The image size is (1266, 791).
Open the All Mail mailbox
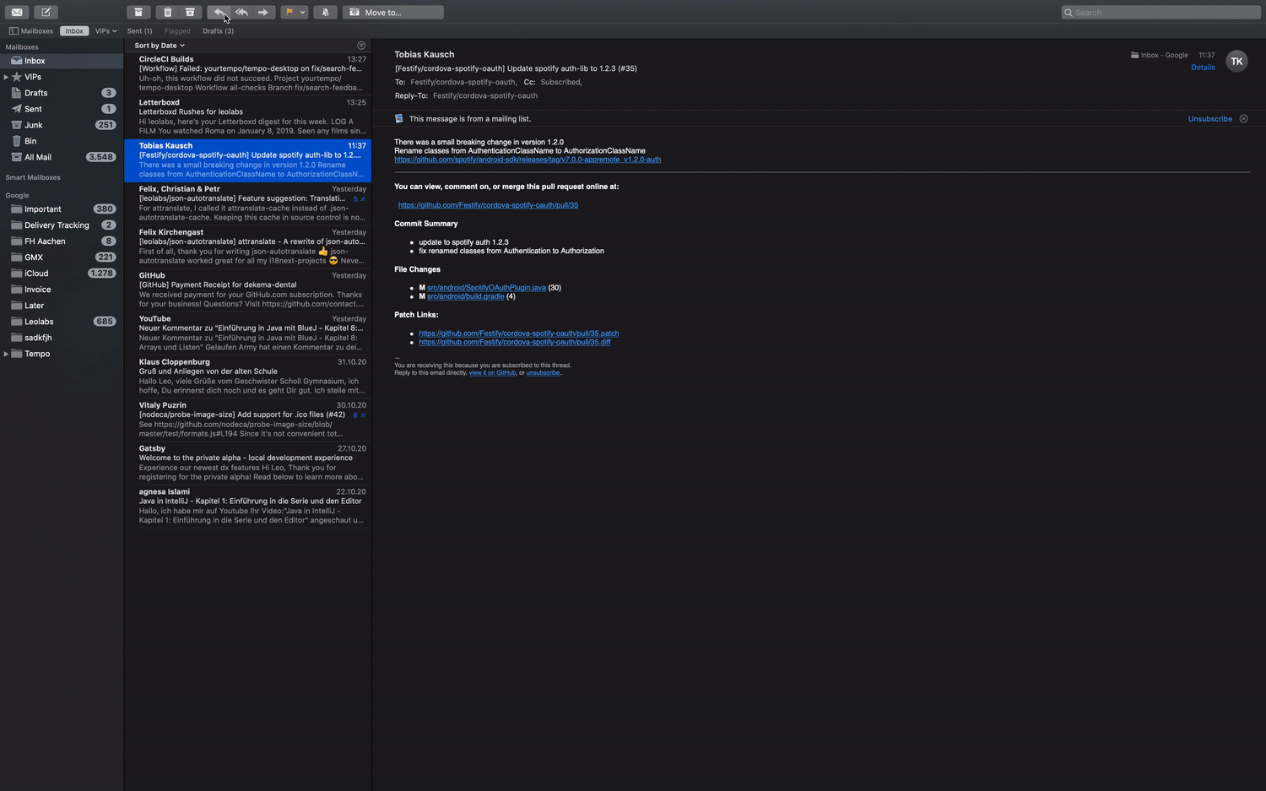click(62, 157)
